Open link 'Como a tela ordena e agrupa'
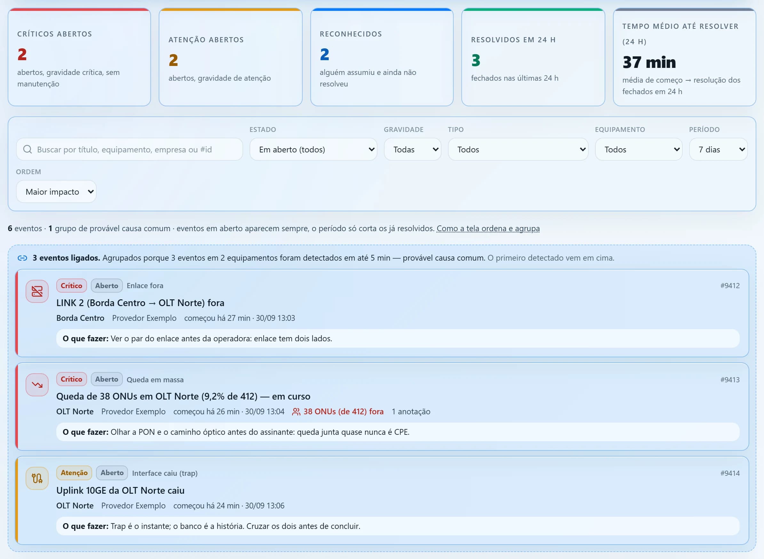This screenshot has height=559, width=764. point(488,228)
